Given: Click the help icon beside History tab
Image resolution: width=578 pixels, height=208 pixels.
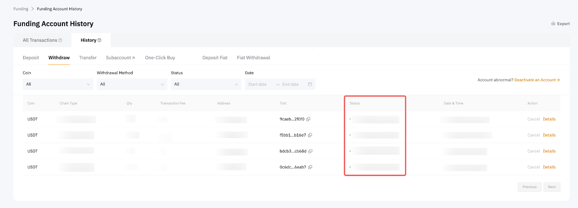Looking at the screenshot, I should tap(99, 40).
